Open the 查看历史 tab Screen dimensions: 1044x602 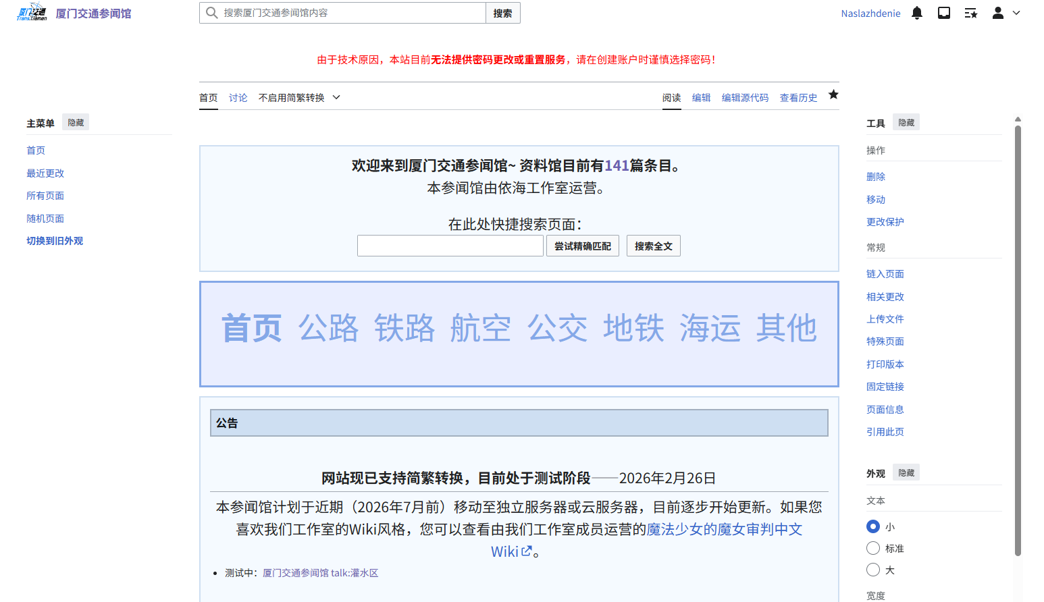click(798, 97)
